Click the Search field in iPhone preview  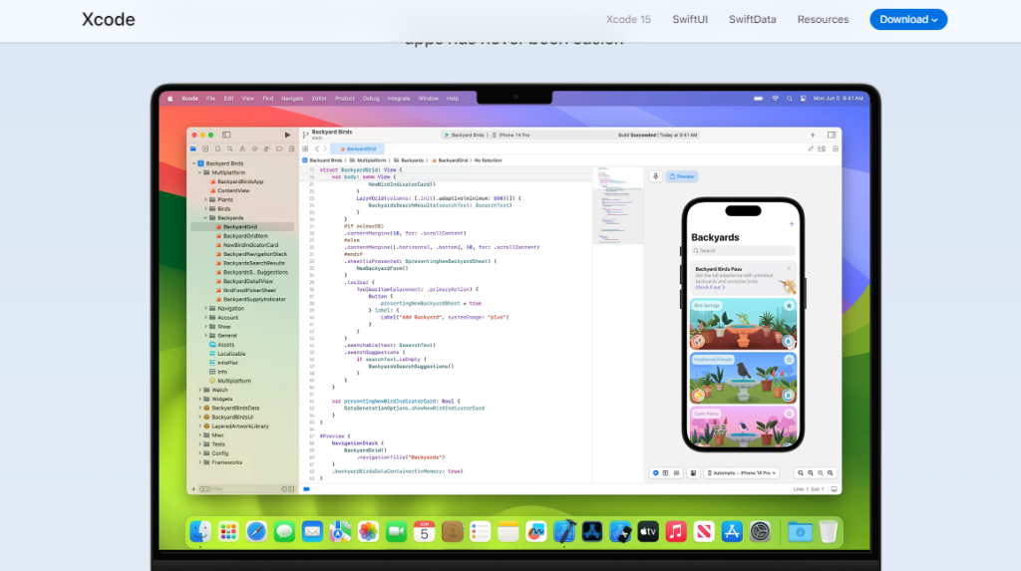tap(742, 251)
